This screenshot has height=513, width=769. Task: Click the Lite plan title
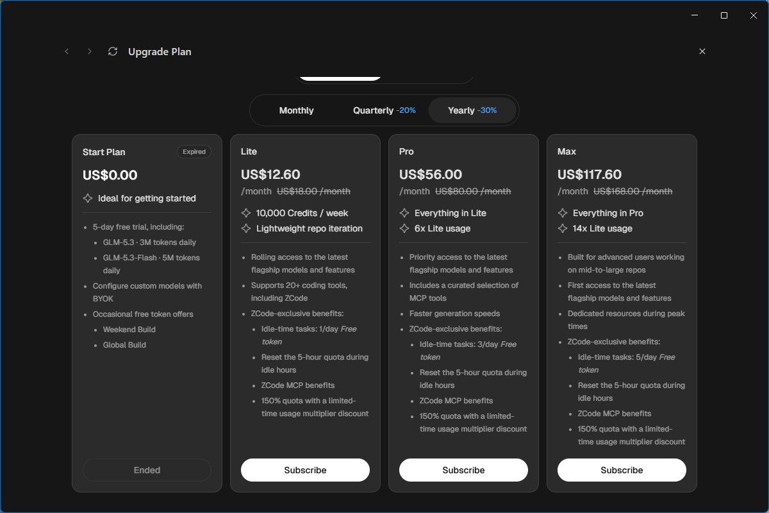pyautogui.click(x=249, y=151)
